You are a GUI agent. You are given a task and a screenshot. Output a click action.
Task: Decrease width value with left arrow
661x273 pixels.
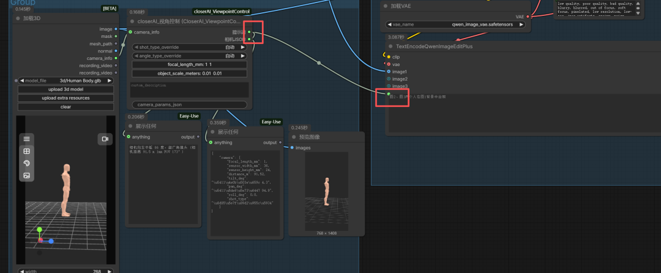(23, 271)
